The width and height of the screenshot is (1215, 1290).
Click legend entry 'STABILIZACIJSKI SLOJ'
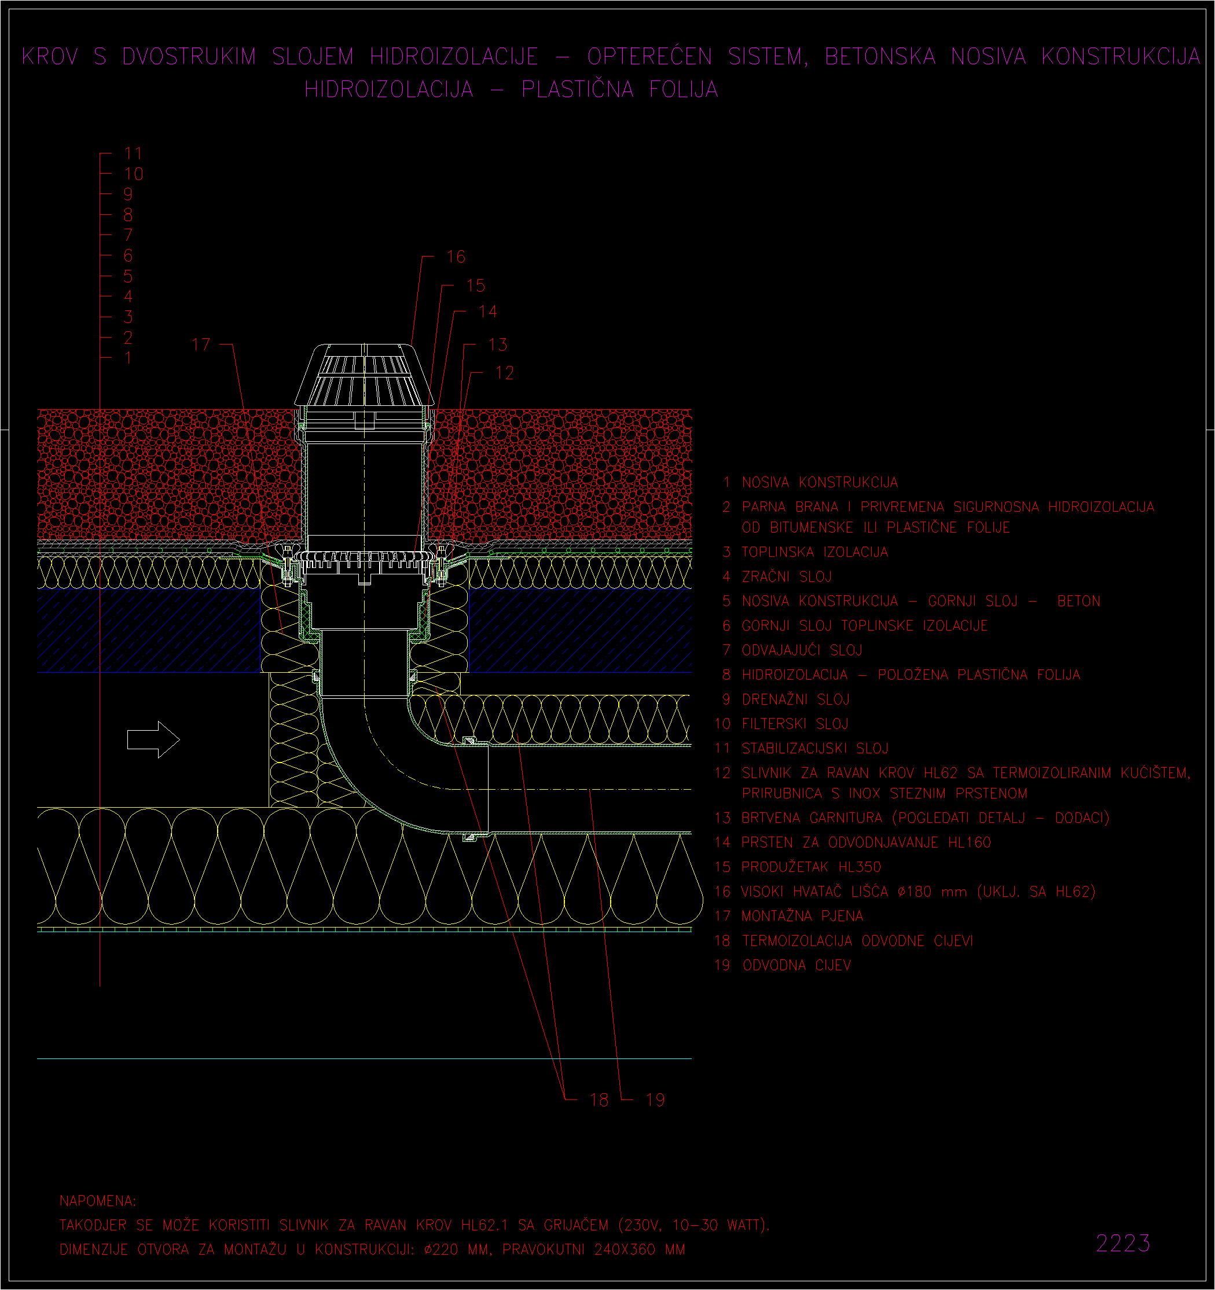point(815,748)
